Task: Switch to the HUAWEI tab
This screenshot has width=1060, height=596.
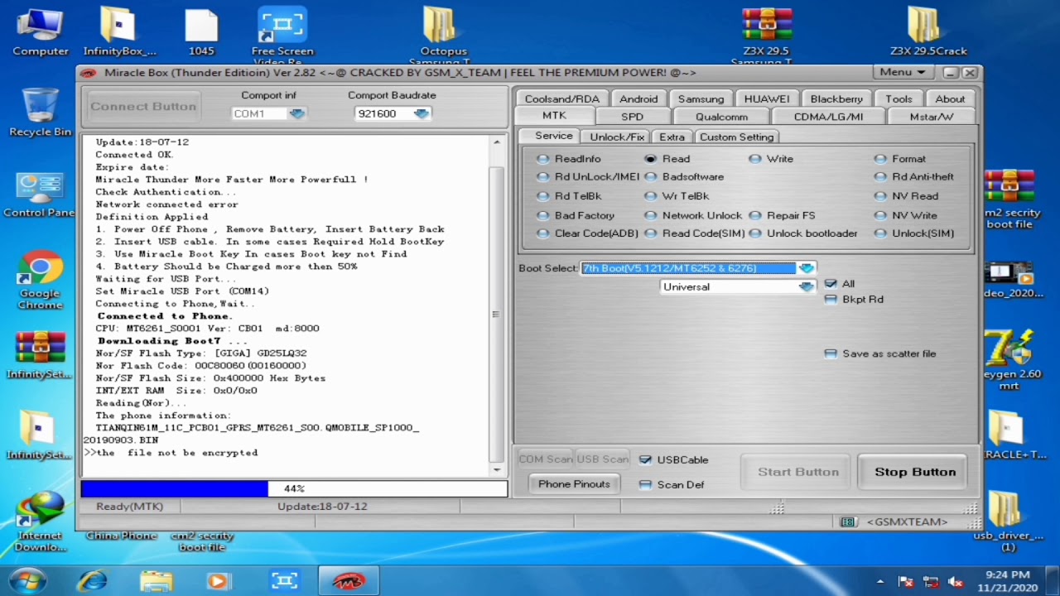Action: [766, 99]
